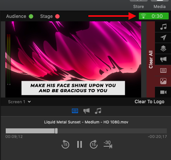Click Clear To Logo

tap(150, 102)
